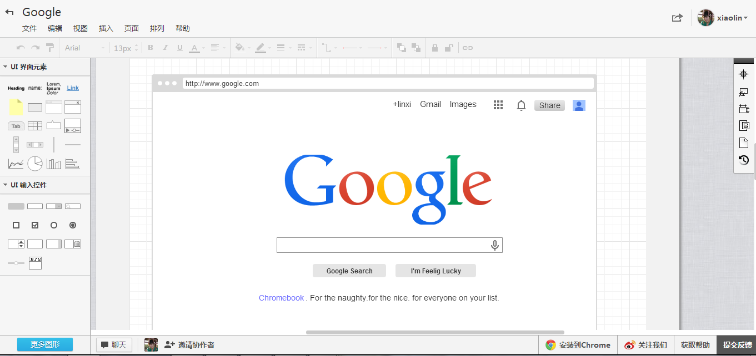This screenshot has width=756, height=356.
Task: Open the 文件 menu
Action: pos(29,28)
